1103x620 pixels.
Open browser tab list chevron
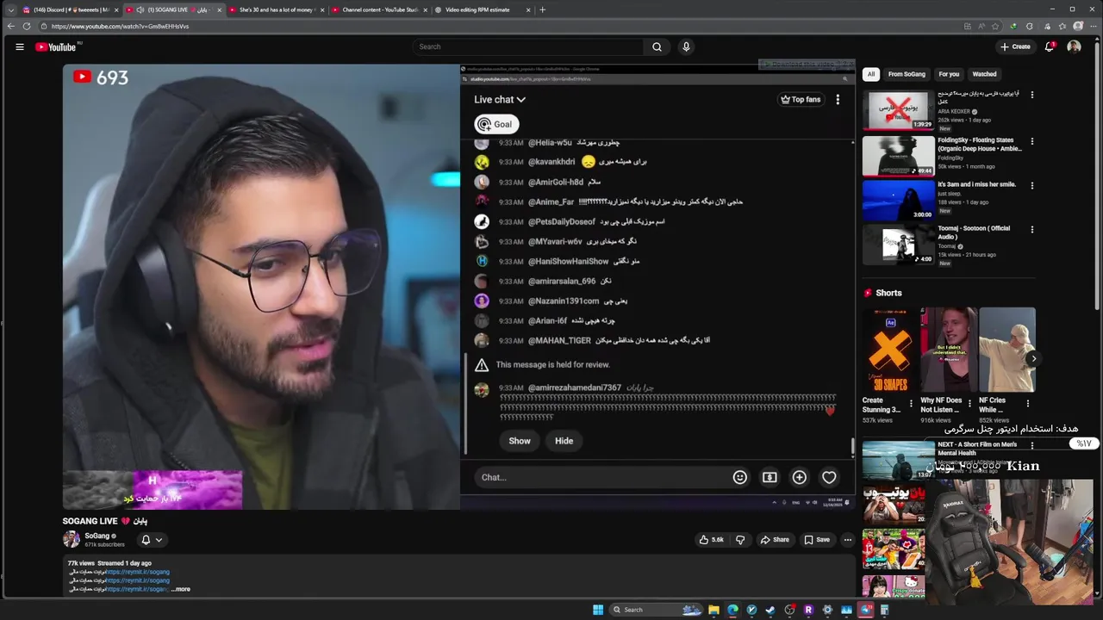(x=10, y=9)
